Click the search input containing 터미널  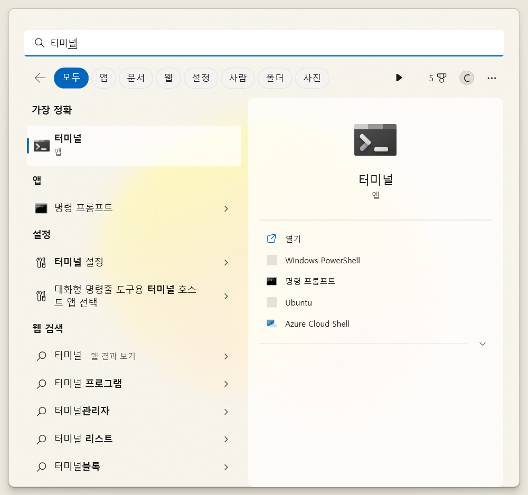[264, 43]
